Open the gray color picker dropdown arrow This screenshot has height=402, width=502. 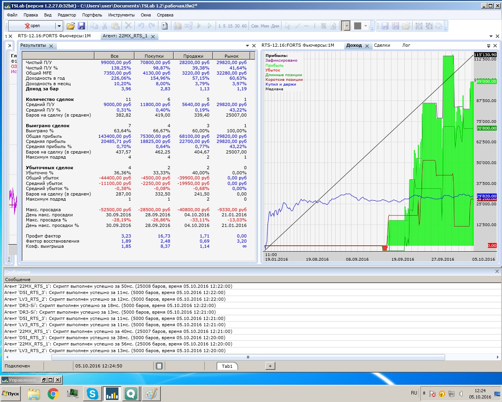(366, 26)
